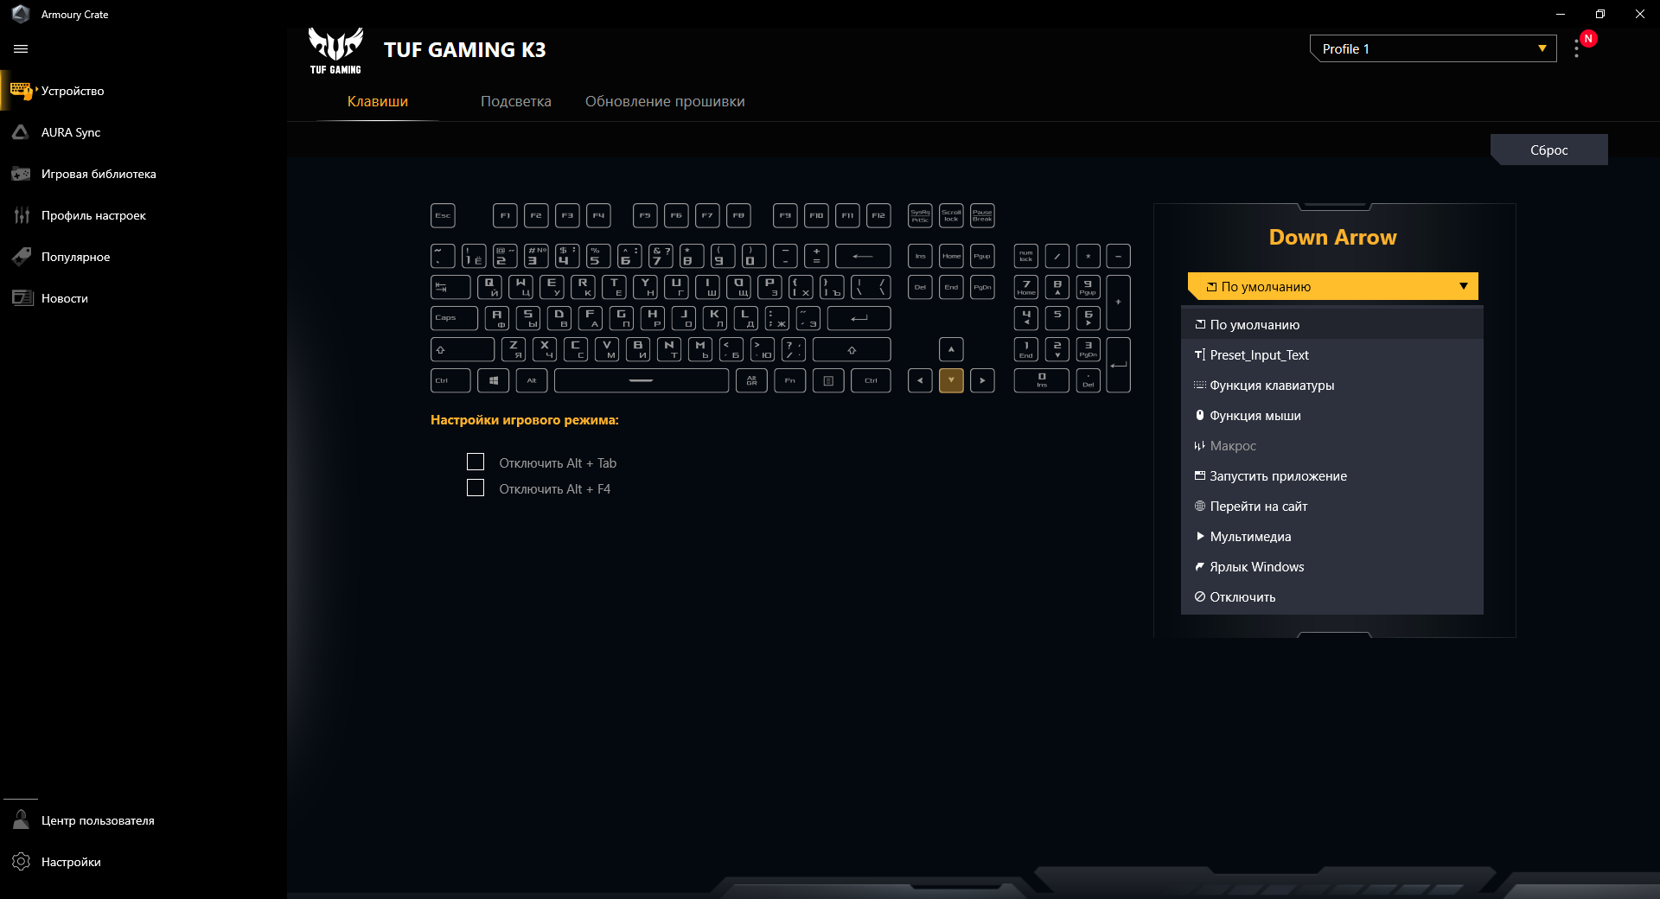Choose Функция мыши option
1660x899 pixels.
pyautogui.click(x=1332, y=416)
